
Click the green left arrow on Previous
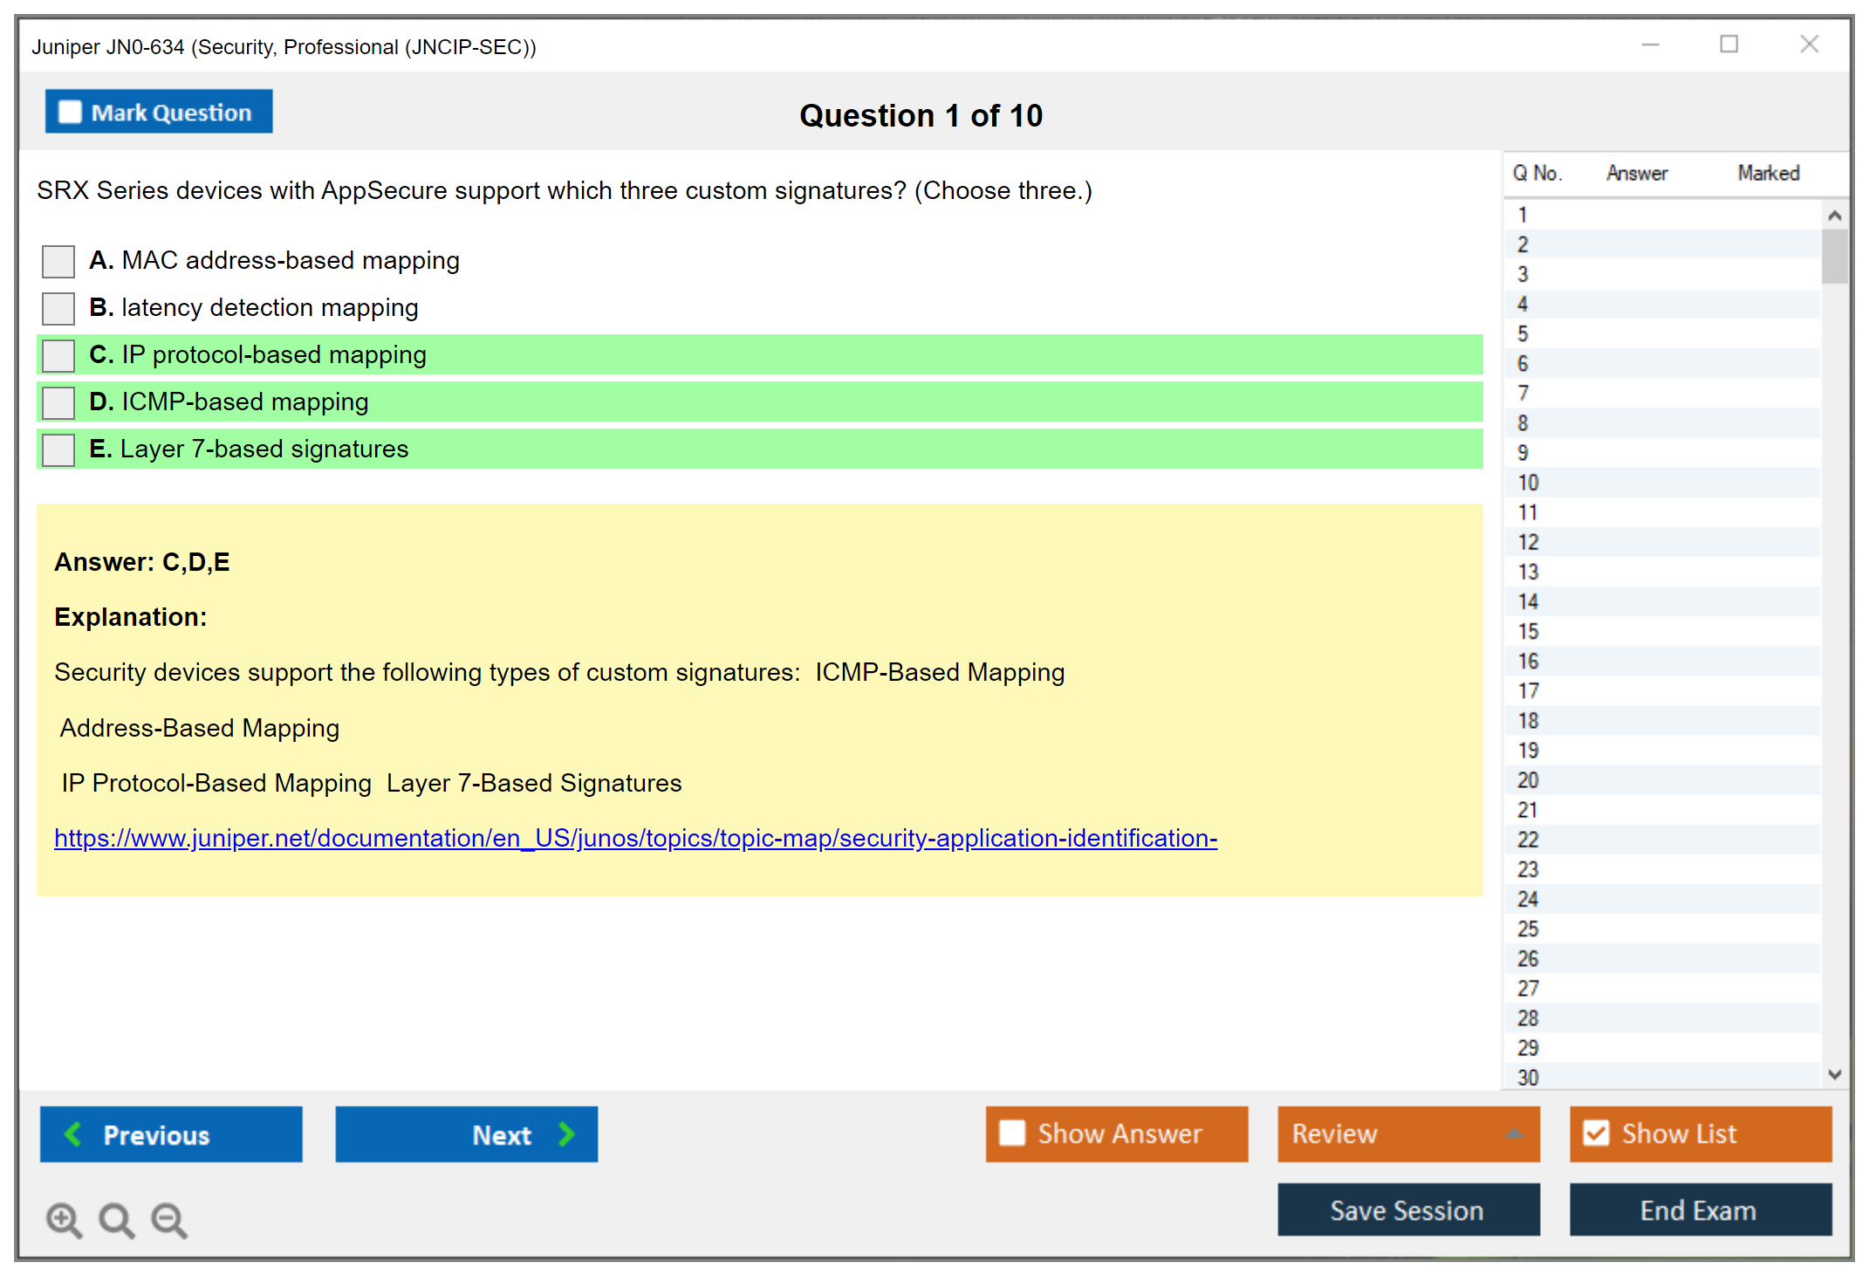(x=73, y=1134)
